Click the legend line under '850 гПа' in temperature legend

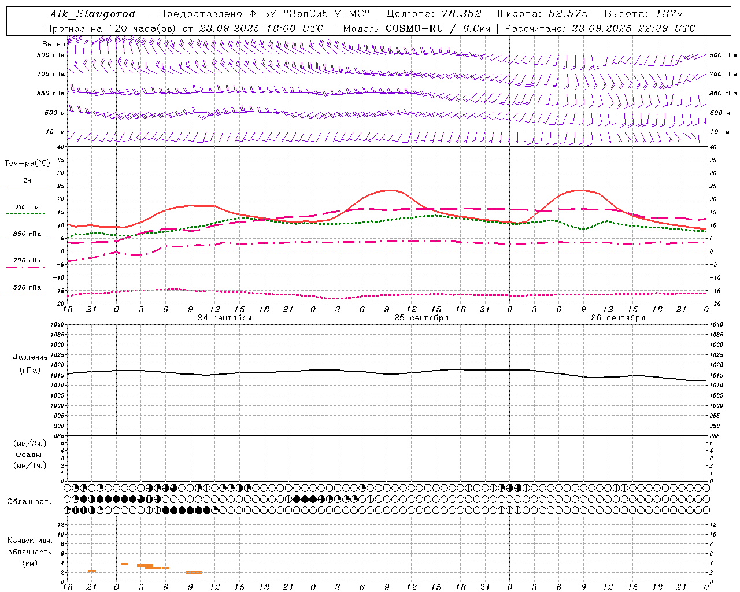27,240
